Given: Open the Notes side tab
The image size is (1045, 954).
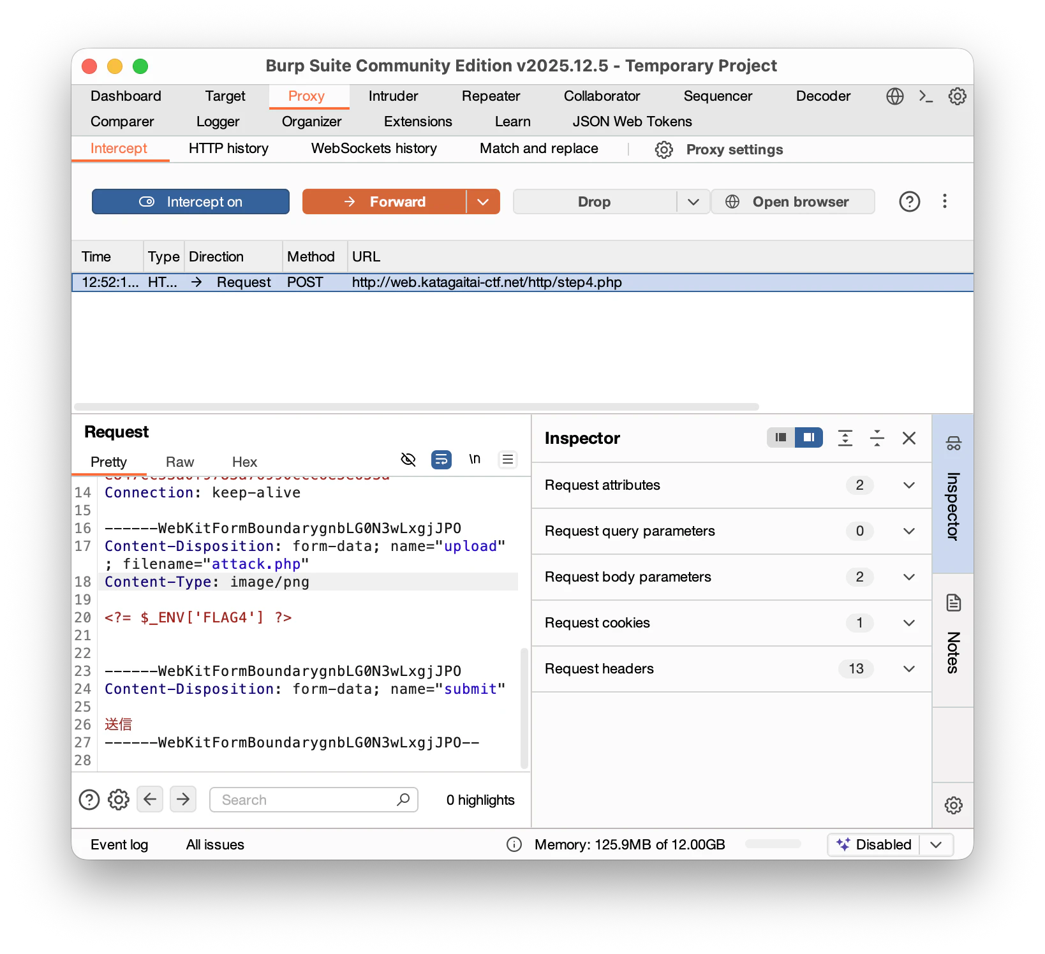Looking at the screenshot, I should (953, 640).
